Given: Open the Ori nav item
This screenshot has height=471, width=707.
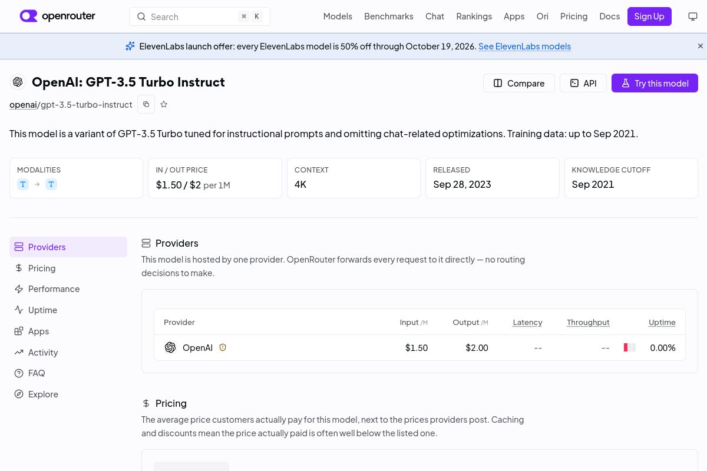Looking at the screenshot, I should [543, 16].
